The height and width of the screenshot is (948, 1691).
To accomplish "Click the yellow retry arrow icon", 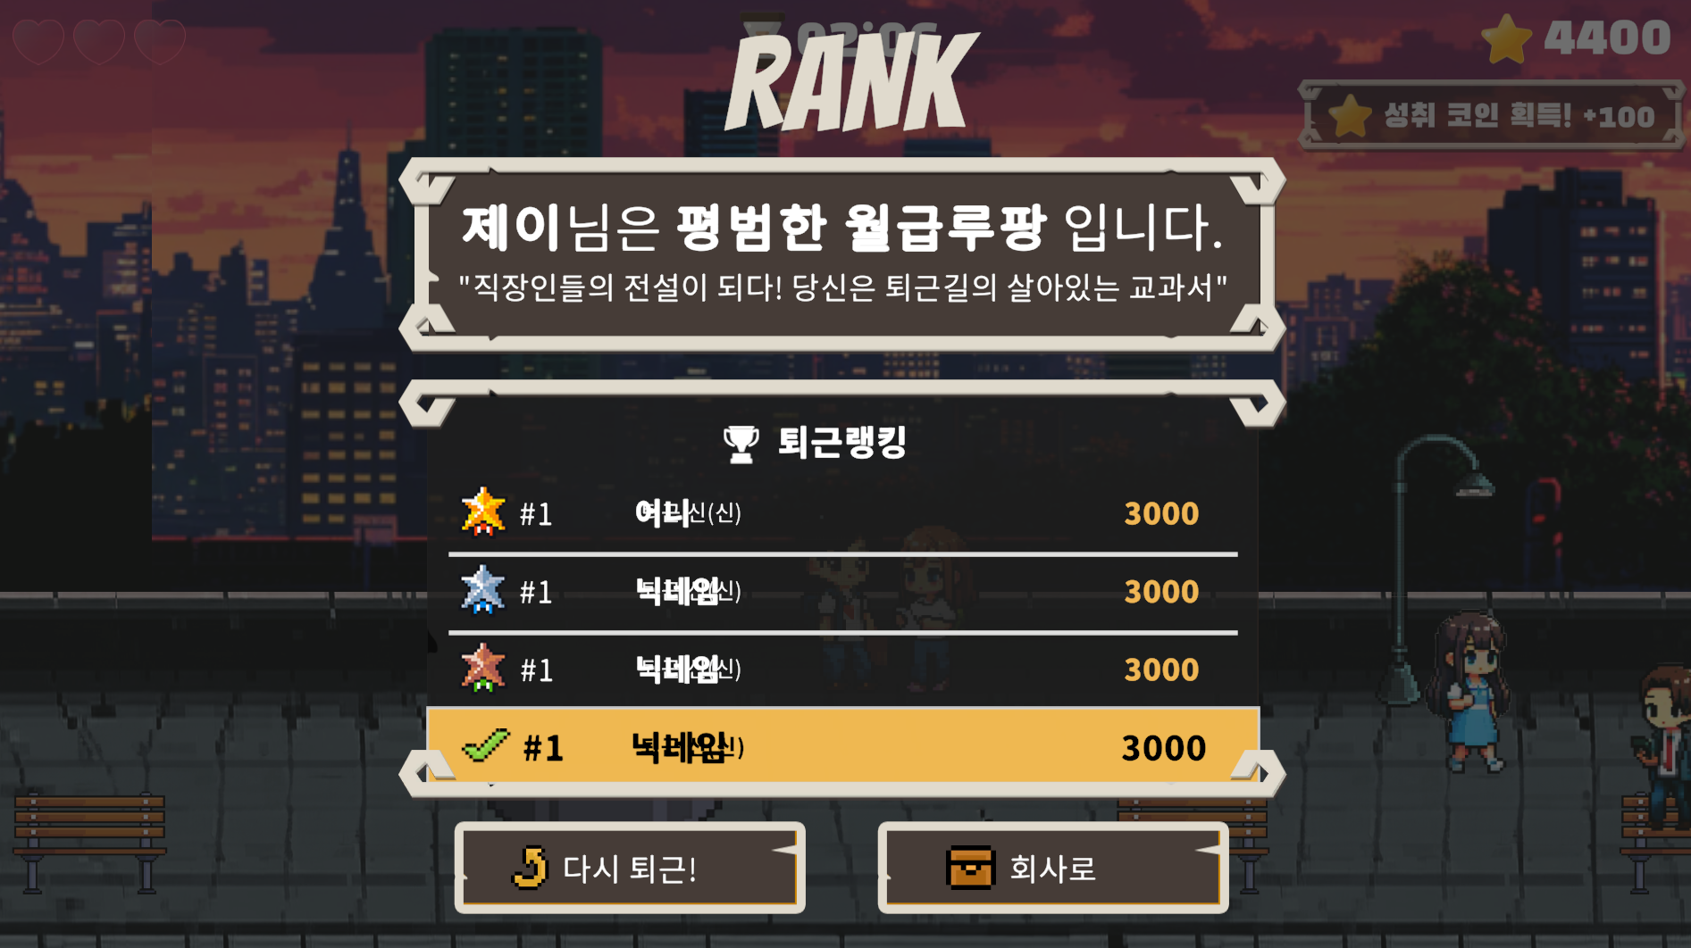I will click(530, 868).
